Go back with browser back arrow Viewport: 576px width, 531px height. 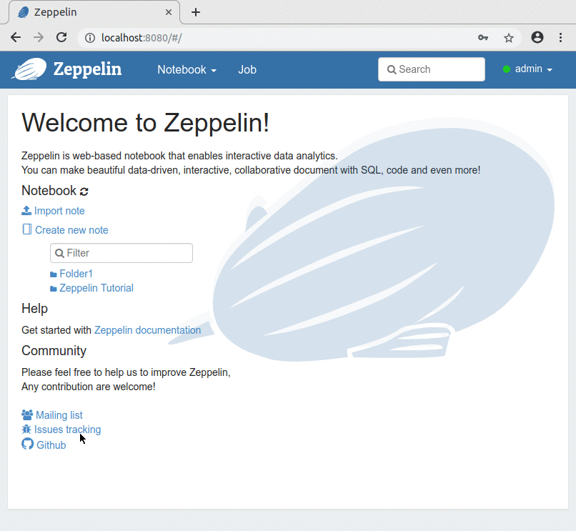[x=16, y=37]
